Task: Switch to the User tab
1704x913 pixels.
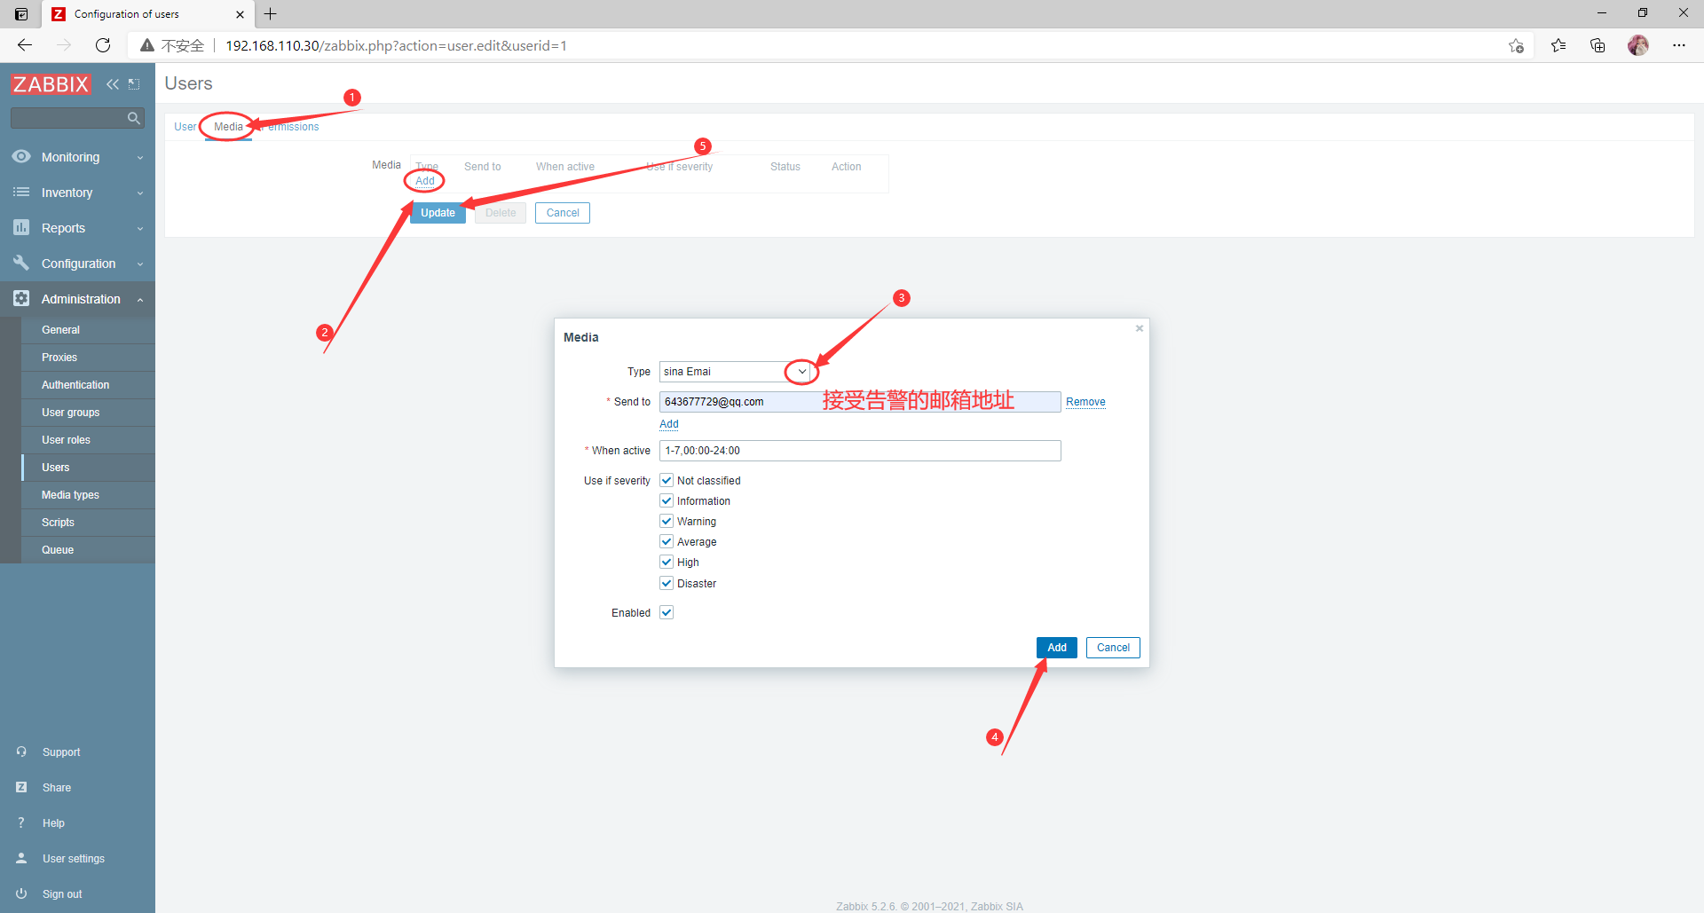Action: coord(185,127)
